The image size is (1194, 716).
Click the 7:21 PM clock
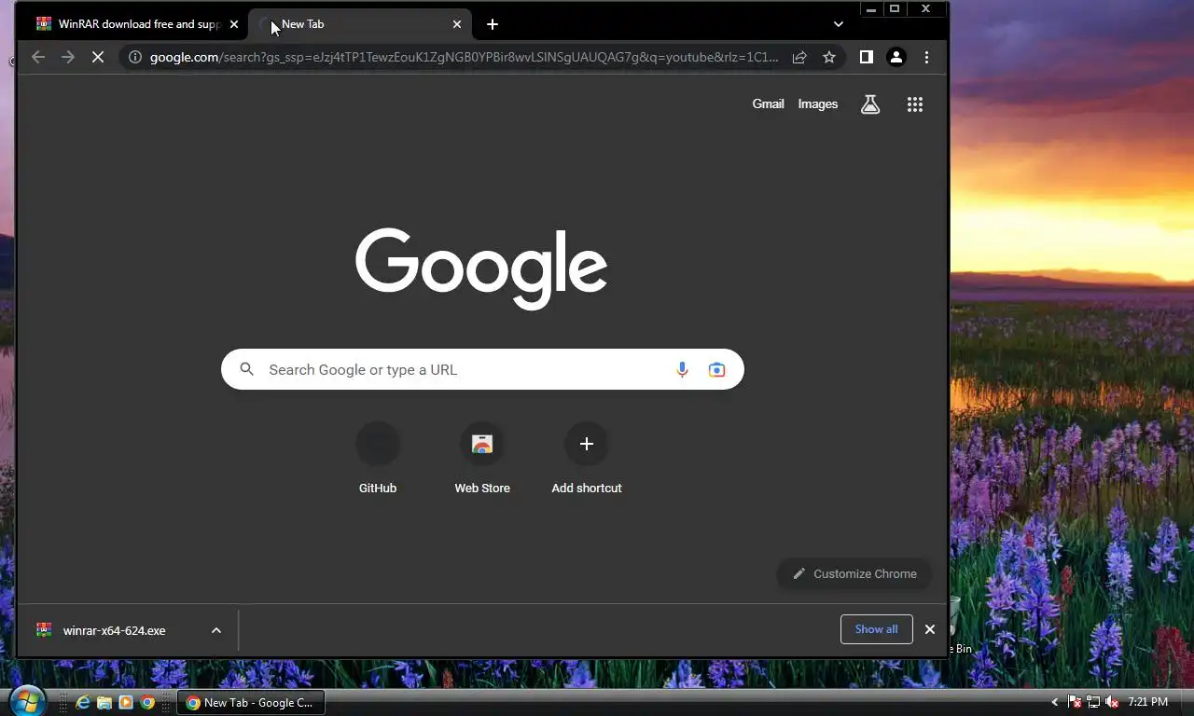[x=1147, y=702]
